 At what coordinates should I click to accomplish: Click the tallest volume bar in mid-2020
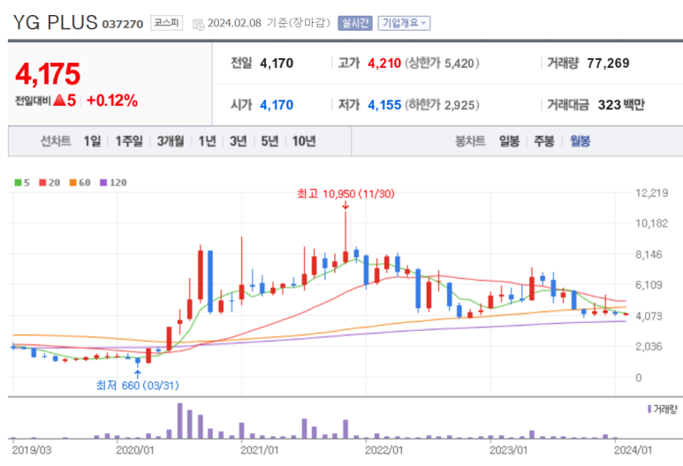click(x=180, y=421)
